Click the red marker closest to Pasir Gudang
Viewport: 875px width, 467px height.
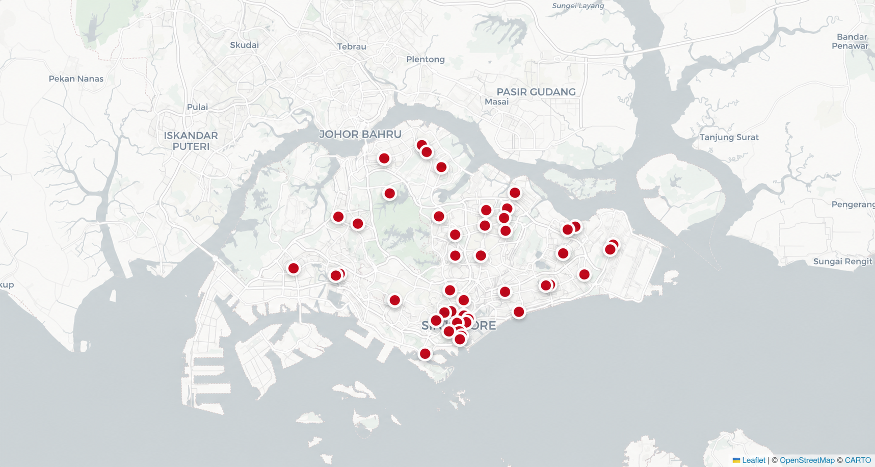tap(515, 193)
